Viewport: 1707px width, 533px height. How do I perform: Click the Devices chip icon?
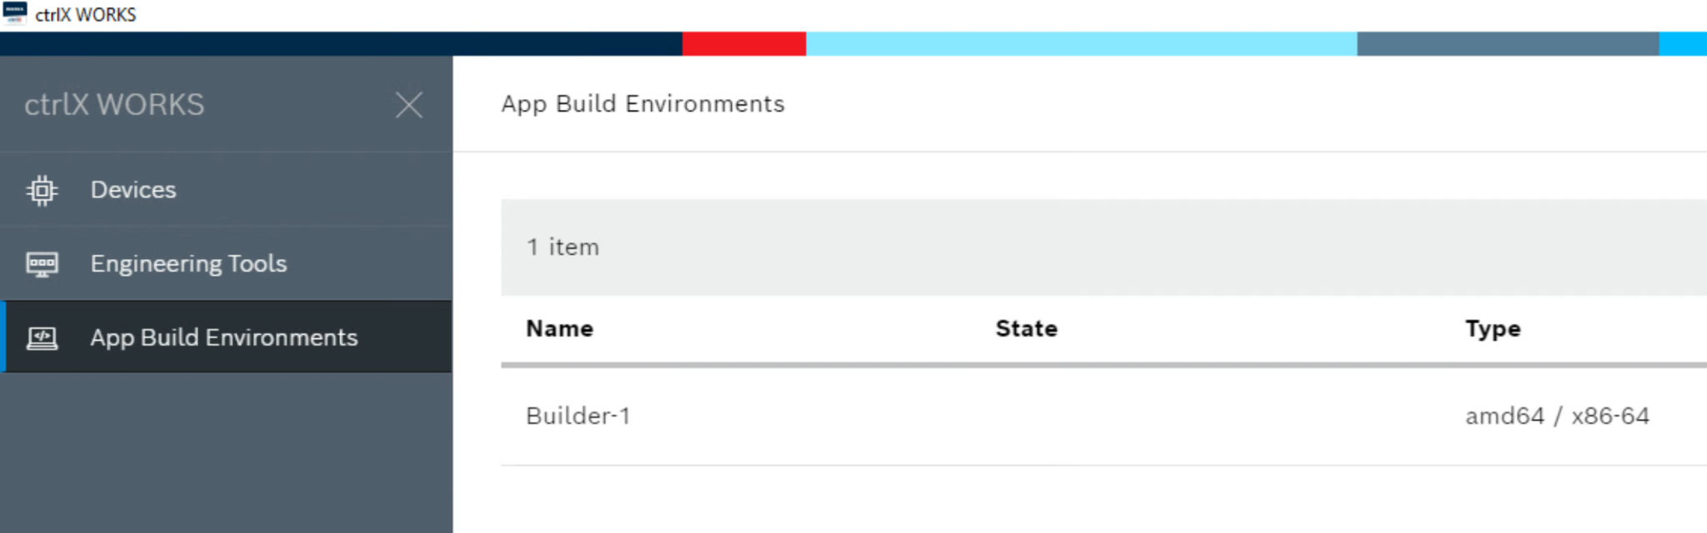pos(42,191)
